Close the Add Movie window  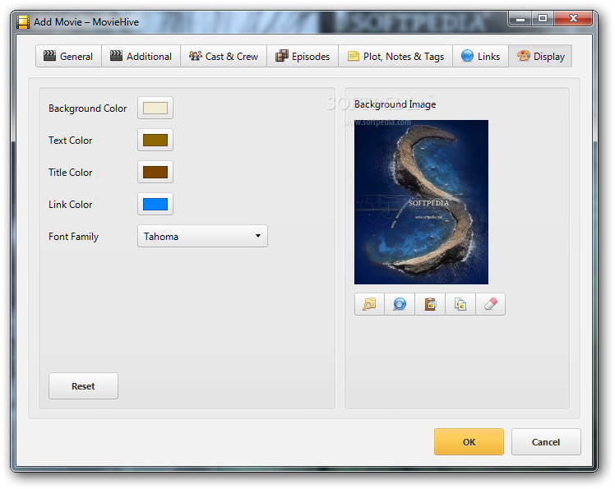point(573,18)
